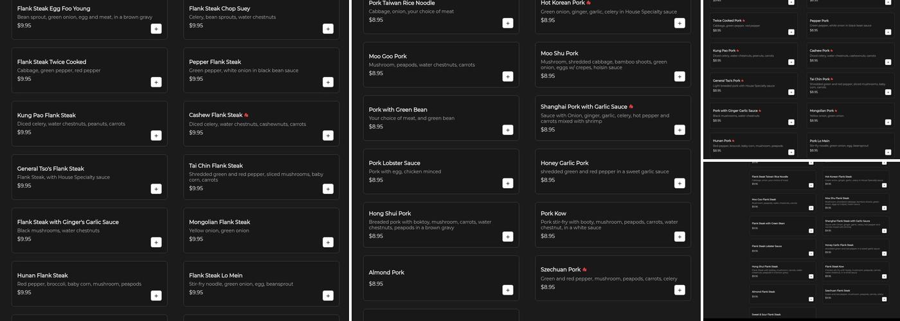This screenshot has height=321, width=900.
Task: Add Hong Shui Flank Steak using plus icon
Action: tap(811, 276)
